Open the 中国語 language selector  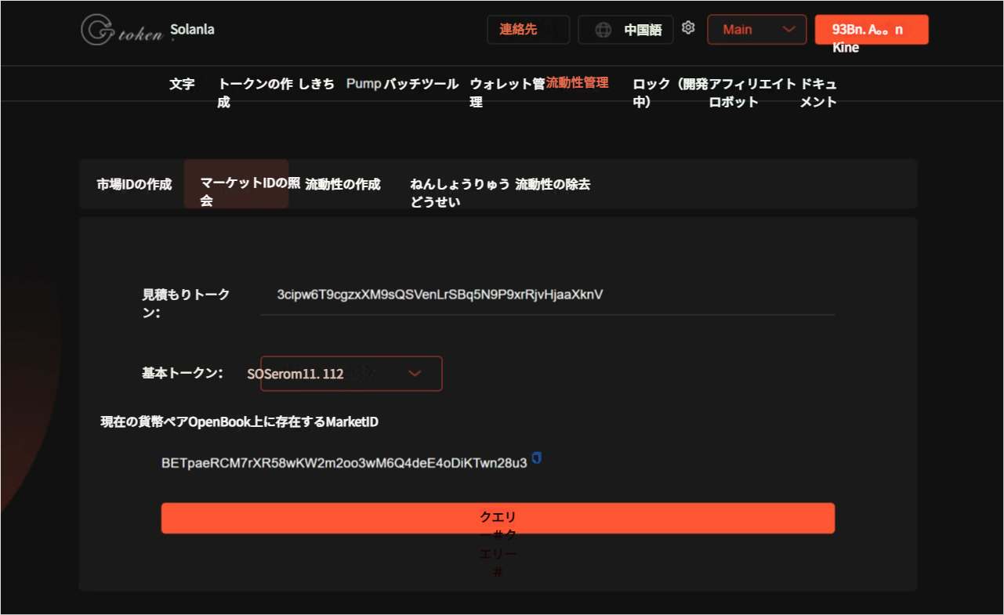(x=642, y=30)
